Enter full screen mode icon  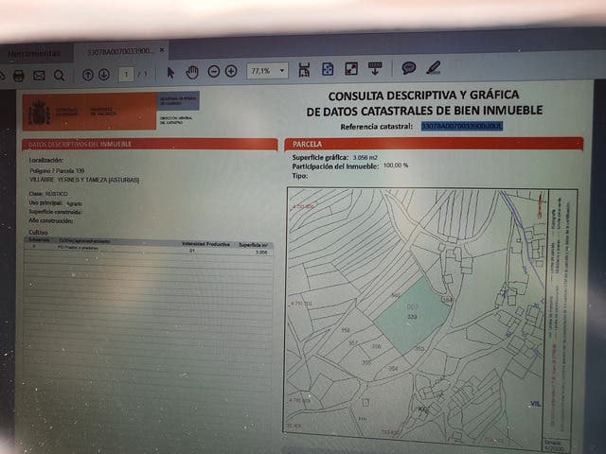[351, 69]
